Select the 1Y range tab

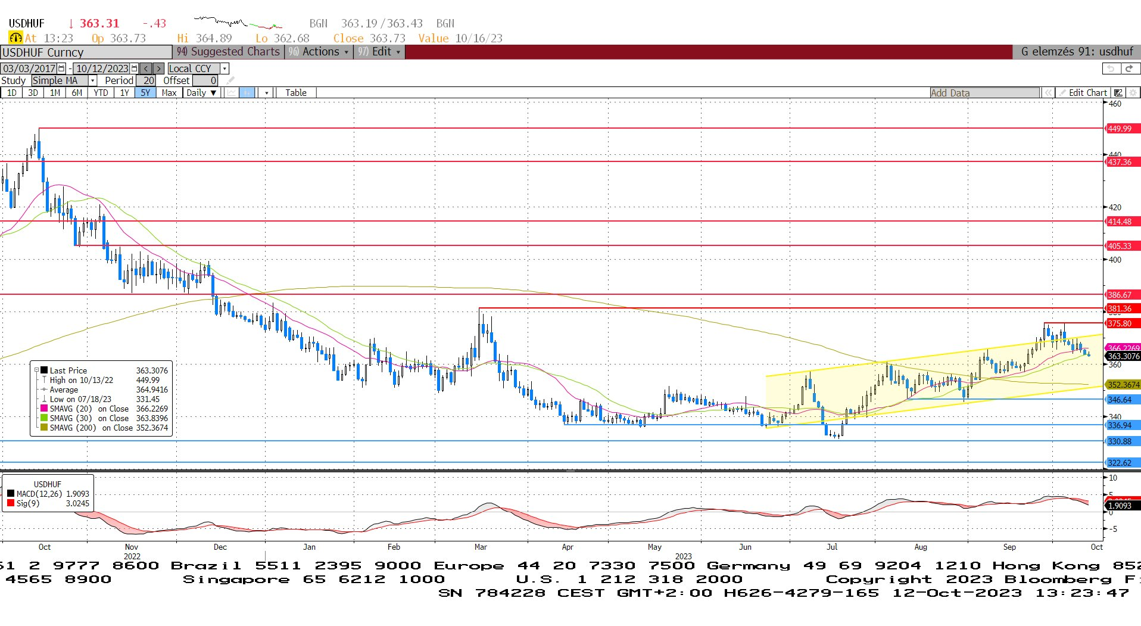[x=124, y=93]
